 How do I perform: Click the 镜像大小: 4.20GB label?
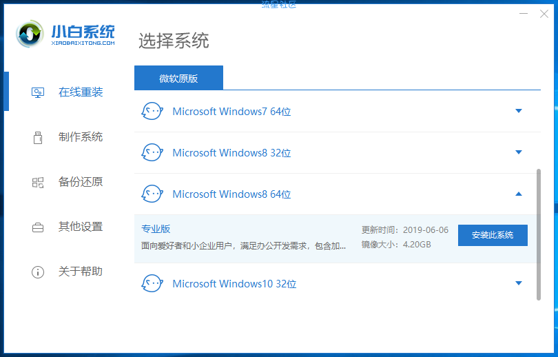396,245
